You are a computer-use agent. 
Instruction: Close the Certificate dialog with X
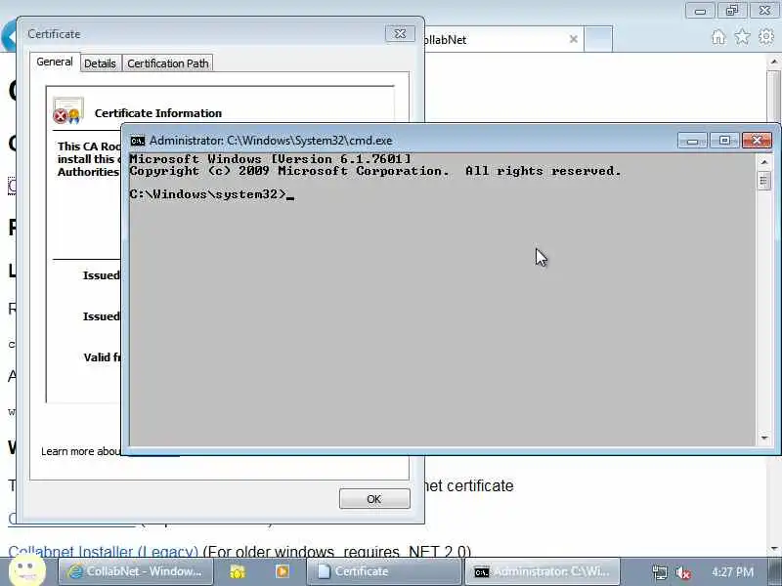(x=400, y=34)
